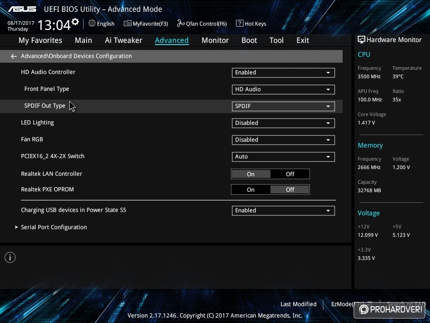This screenshot has height=323, width=430.
Task: Select HD Audio Controller label
Action: [48, 72]
